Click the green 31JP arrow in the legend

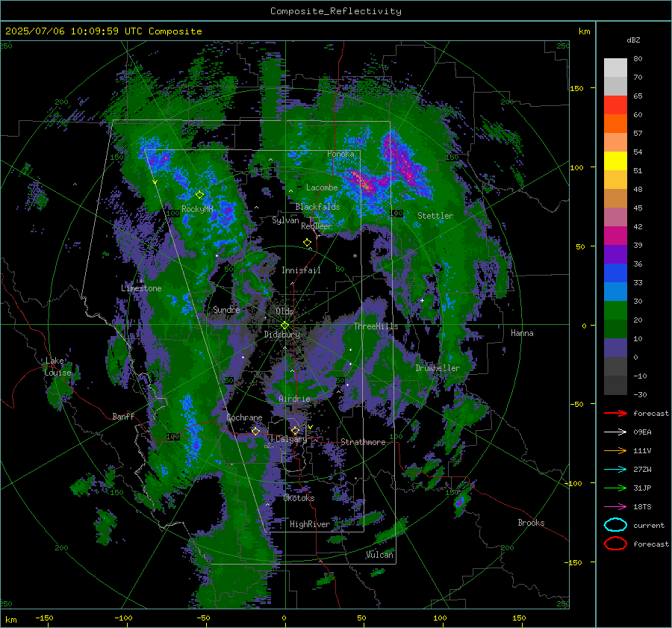pos(615,488)
